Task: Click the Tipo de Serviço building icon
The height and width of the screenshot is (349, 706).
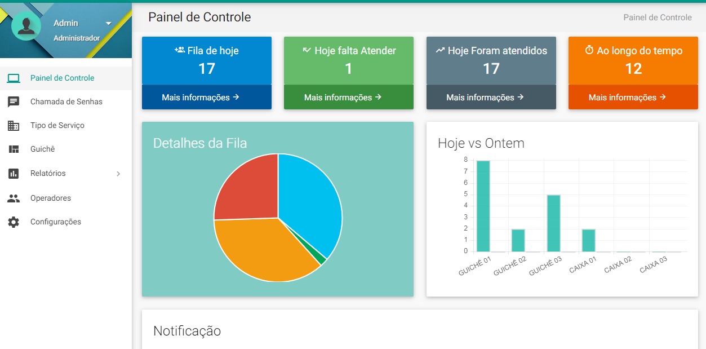Action: [x=14, y=126]
